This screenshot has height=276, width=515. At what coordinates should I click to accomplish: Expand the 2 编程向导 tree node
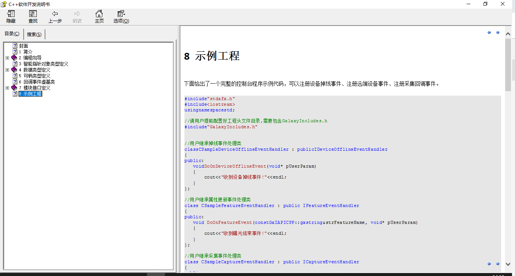pyautogui.click(x=7, y=58)
